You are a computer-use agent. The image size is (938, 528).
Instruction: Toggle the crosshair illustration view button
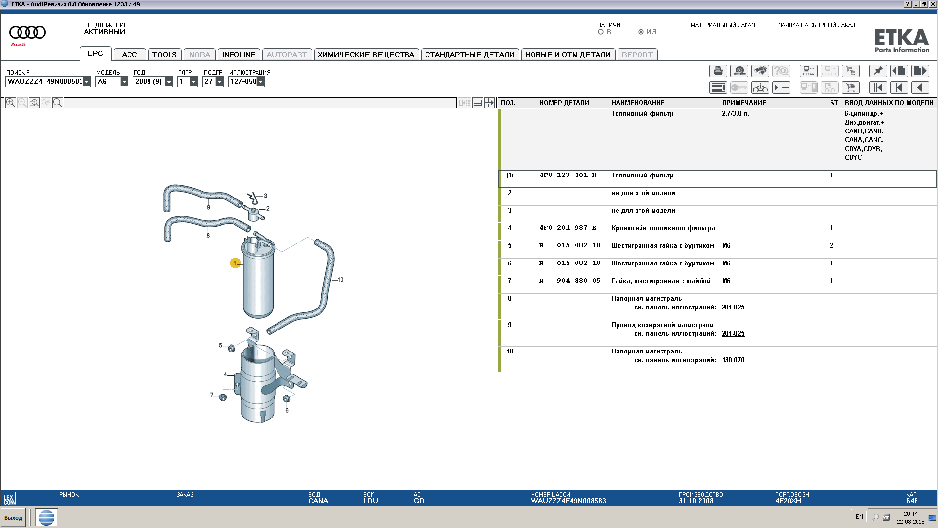(489, 103)
